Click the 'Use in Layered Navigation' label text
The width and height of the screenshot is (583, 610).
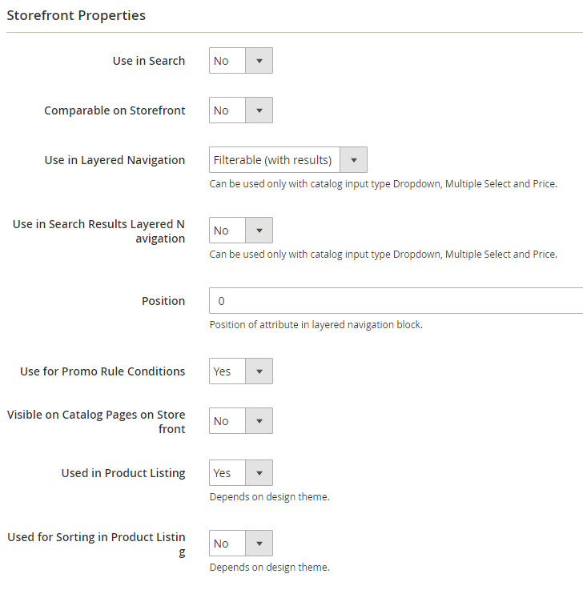pyautogui.click(x=115, y=160)
